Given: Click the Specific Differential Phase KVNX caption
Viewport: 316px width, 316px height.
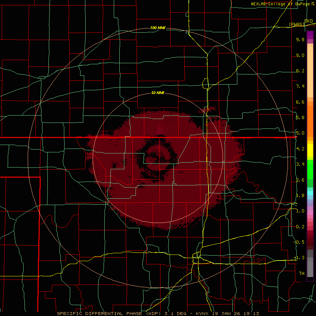Looking at the screenshot, I should tap(158, 314).
